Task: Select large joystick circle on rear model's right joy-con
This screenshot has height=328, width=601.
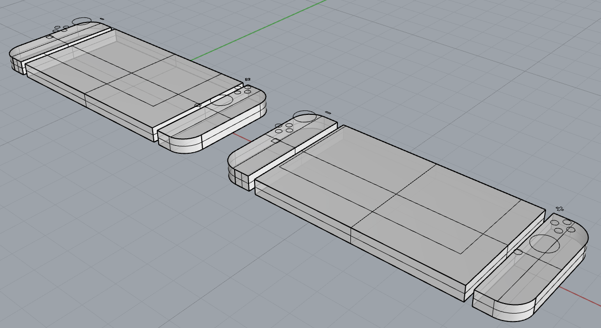Action: coord(221,99)
